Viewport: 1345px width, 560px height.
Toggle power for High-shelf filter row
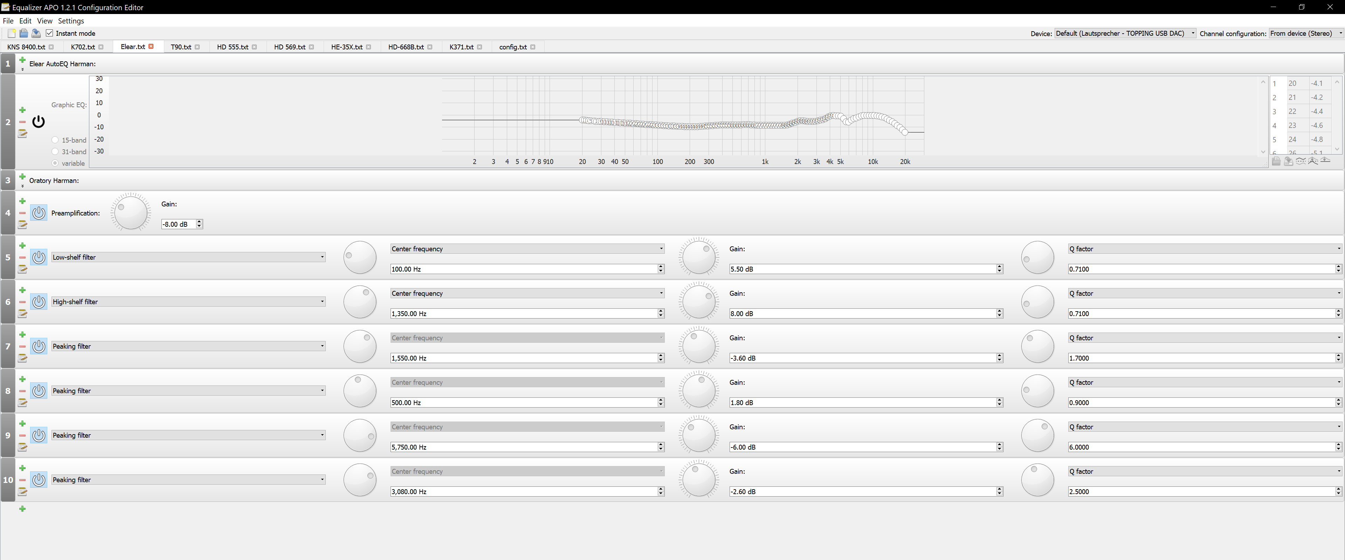tap(39, 301)
